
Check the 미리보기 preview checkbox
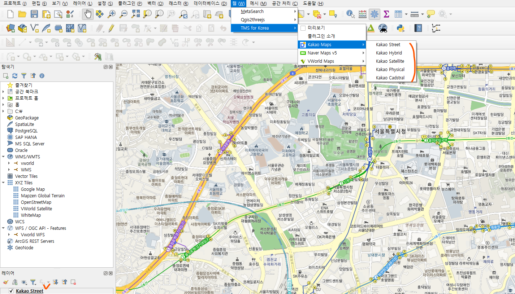(x=303, y=28)
